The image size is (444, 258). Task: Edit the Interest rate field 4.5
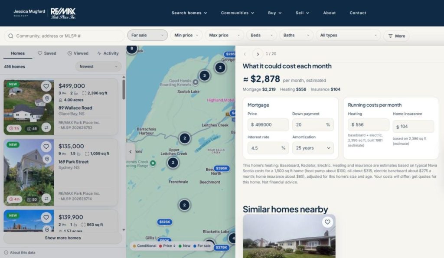(268, 148)
